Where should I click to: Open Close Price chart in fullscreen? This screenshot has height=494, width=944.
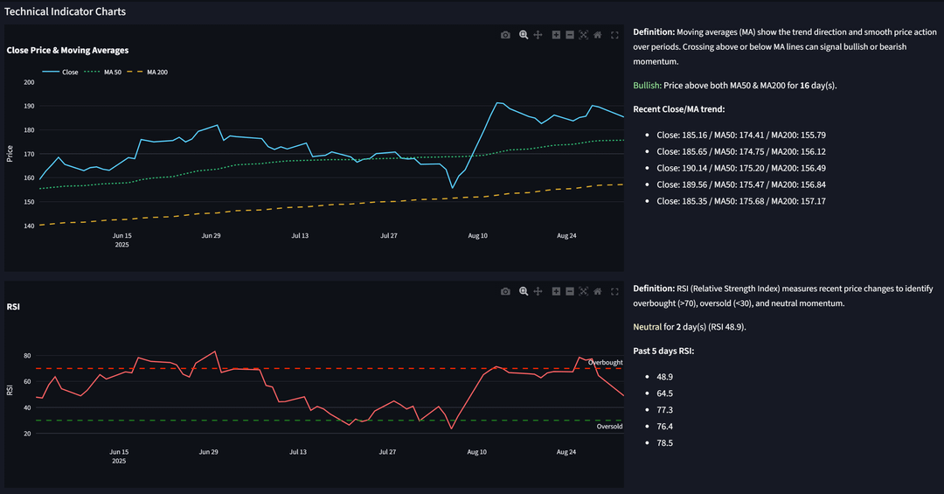tap(614, 35)
